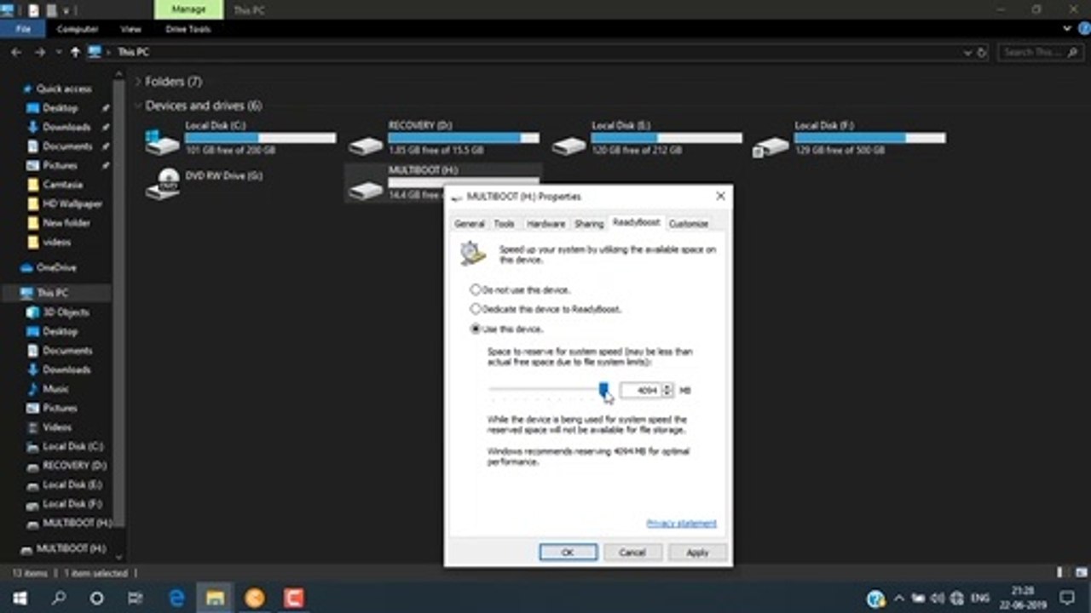Collapse the Folders (7) group
The width and height of the screenshot is (1091, 613).
(x=138, y=82)
